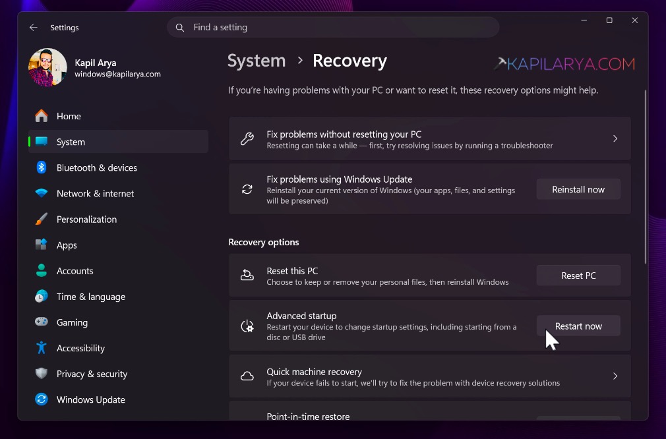Screen dimensions: 666x439
Task: Open Accessibility settings
Action: pos(118,348)
